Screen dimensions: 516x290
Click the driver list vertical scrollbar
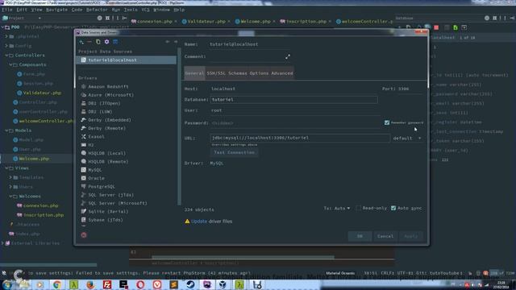point(179,126)
